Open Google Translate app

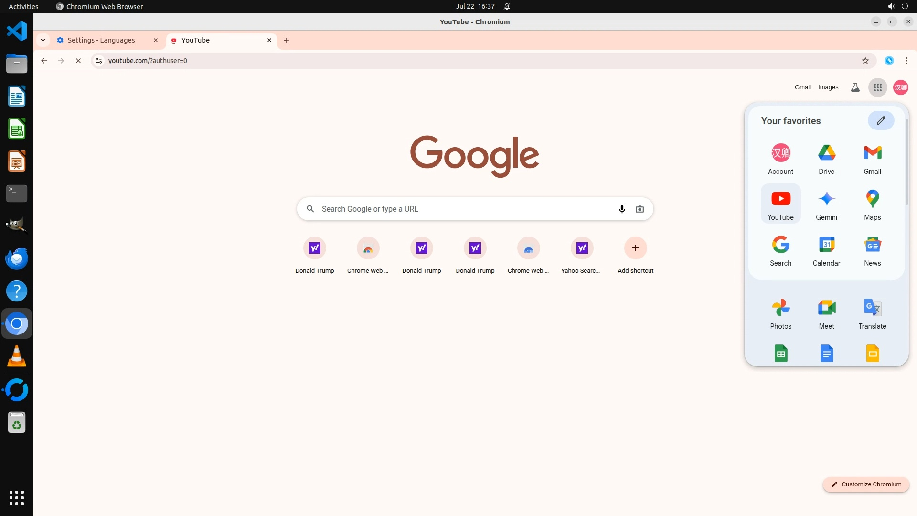coord(872,313)
